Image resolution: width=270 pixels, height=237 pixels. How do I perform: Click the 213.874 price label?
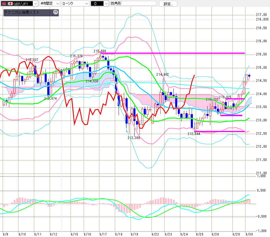click(50, 99)
